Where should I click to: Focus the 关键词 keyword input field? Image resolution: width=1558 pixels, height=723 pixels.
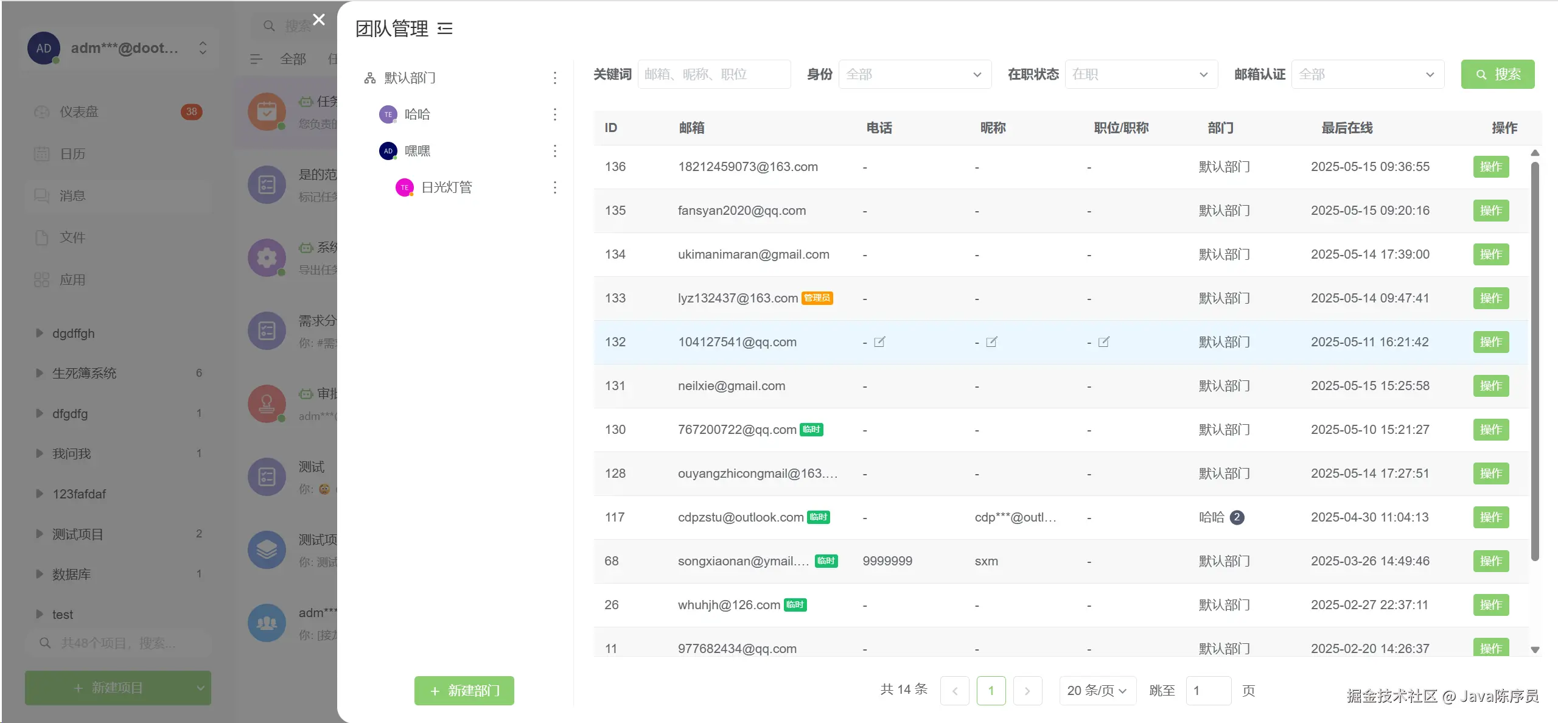click(713, 74)
